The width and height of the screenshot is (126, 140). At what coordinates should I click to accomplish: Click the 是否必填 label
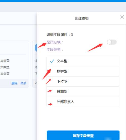pyautogui.click(x=55, y=42)
